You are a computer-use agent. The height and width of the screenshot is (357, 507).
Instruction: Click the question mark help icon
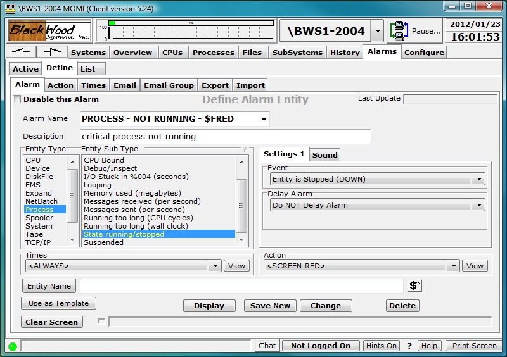tap(409, 346)
